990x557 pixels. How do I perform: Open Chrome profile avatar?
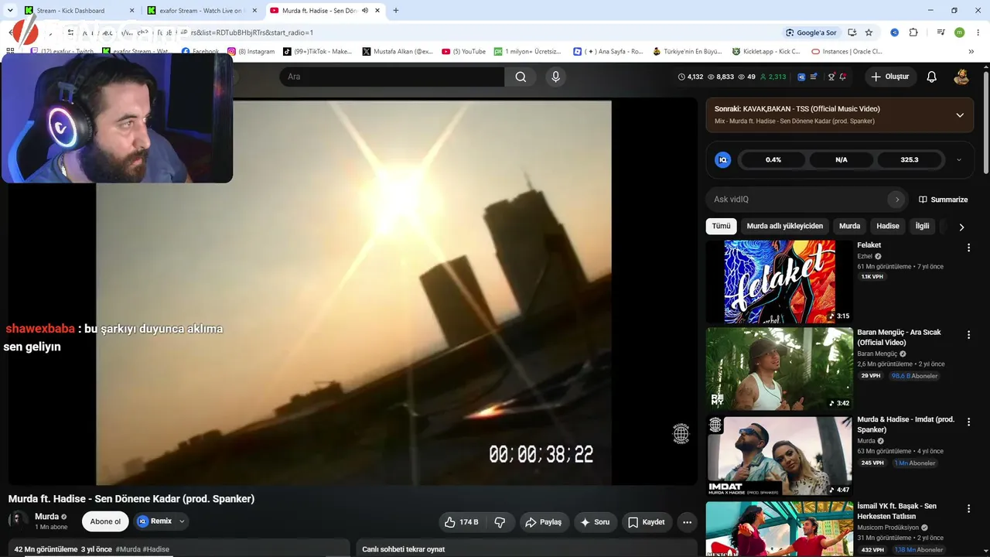tap(959, 32)
